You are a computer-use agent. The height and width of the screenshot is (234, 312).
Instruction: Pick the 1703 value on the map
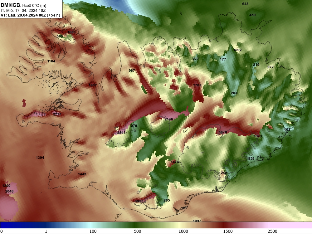(197, 85)
